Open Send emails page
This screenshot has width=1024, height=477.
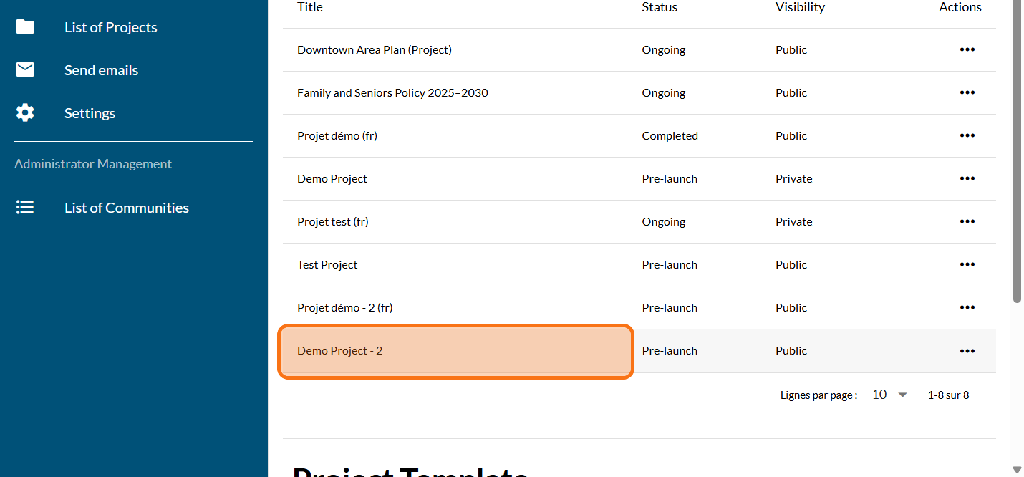(x=101, y=70)
